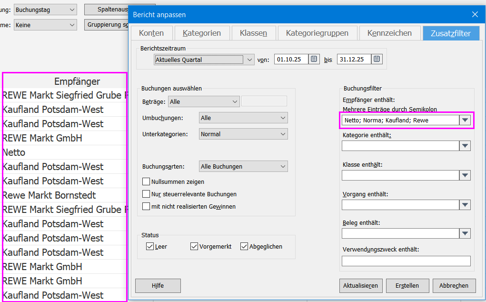Click the Beträge amount field next to Alle
Viewport: 486px width, 302px height.
point(264,101)
